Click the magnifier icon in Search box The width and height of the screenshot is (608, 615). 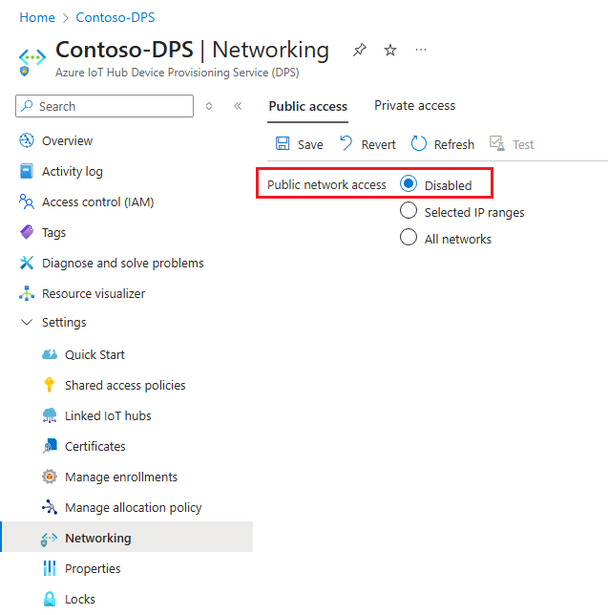(27, 106)
